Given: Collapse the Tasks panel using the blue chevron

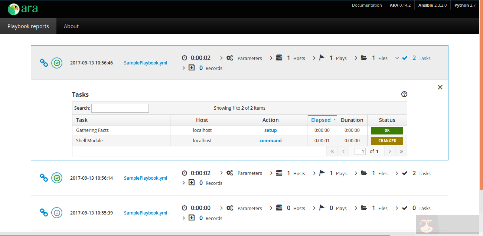Looking at the screenshot, I should point(396,58).
